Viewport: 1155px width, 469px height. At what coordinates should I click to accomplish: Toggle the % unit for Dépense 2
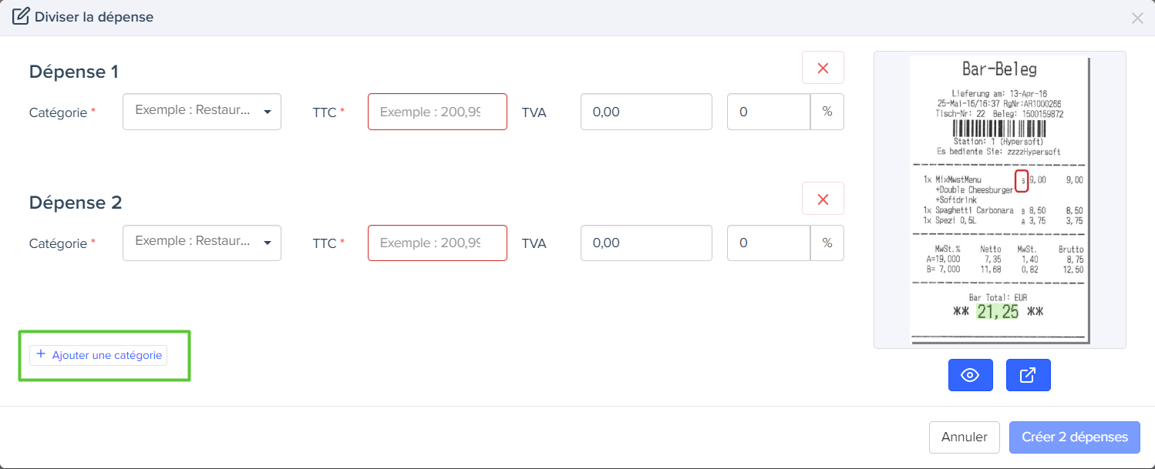pos(827,243)
